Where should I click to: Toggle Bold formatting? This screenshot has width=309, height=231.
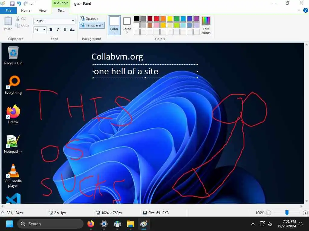click(51, 30)
